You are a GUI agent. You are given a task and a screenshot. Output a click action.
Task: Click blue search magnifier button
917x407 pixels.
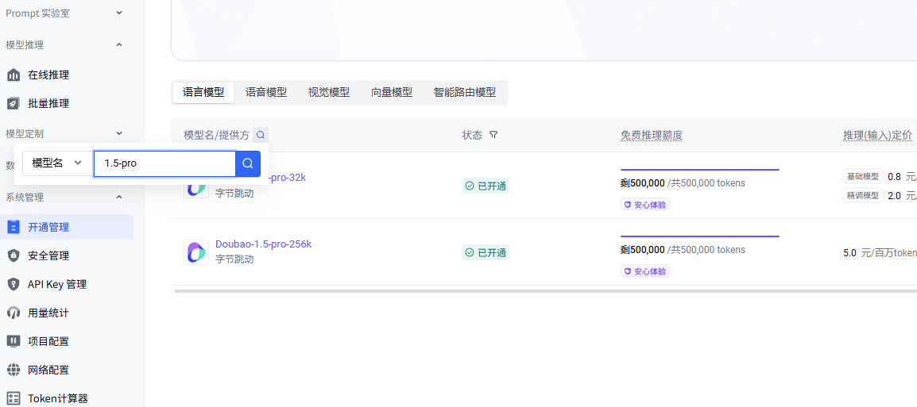point(248,163)
